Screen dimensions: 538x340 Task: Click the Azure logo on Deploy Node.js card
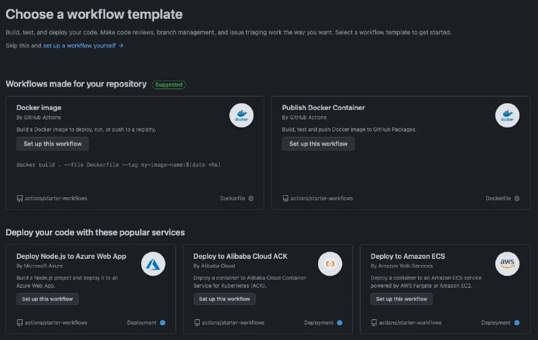153,264
